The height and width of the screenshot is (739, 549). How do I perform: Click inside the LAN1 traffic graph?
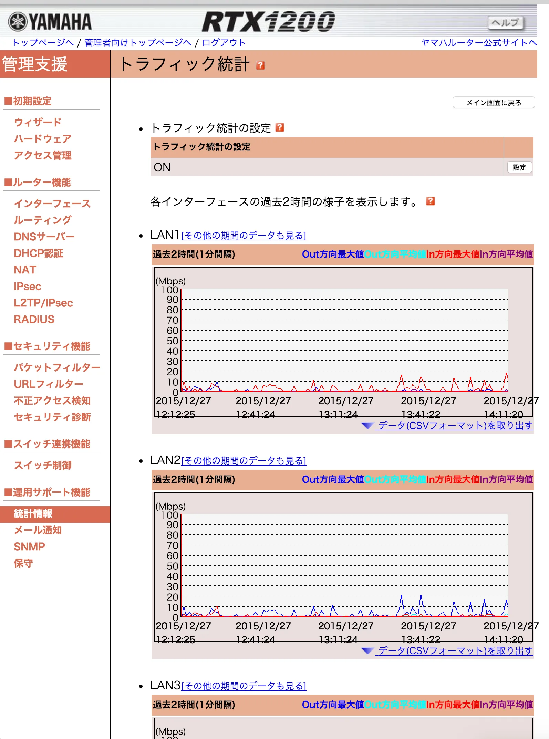pos(344,340)
